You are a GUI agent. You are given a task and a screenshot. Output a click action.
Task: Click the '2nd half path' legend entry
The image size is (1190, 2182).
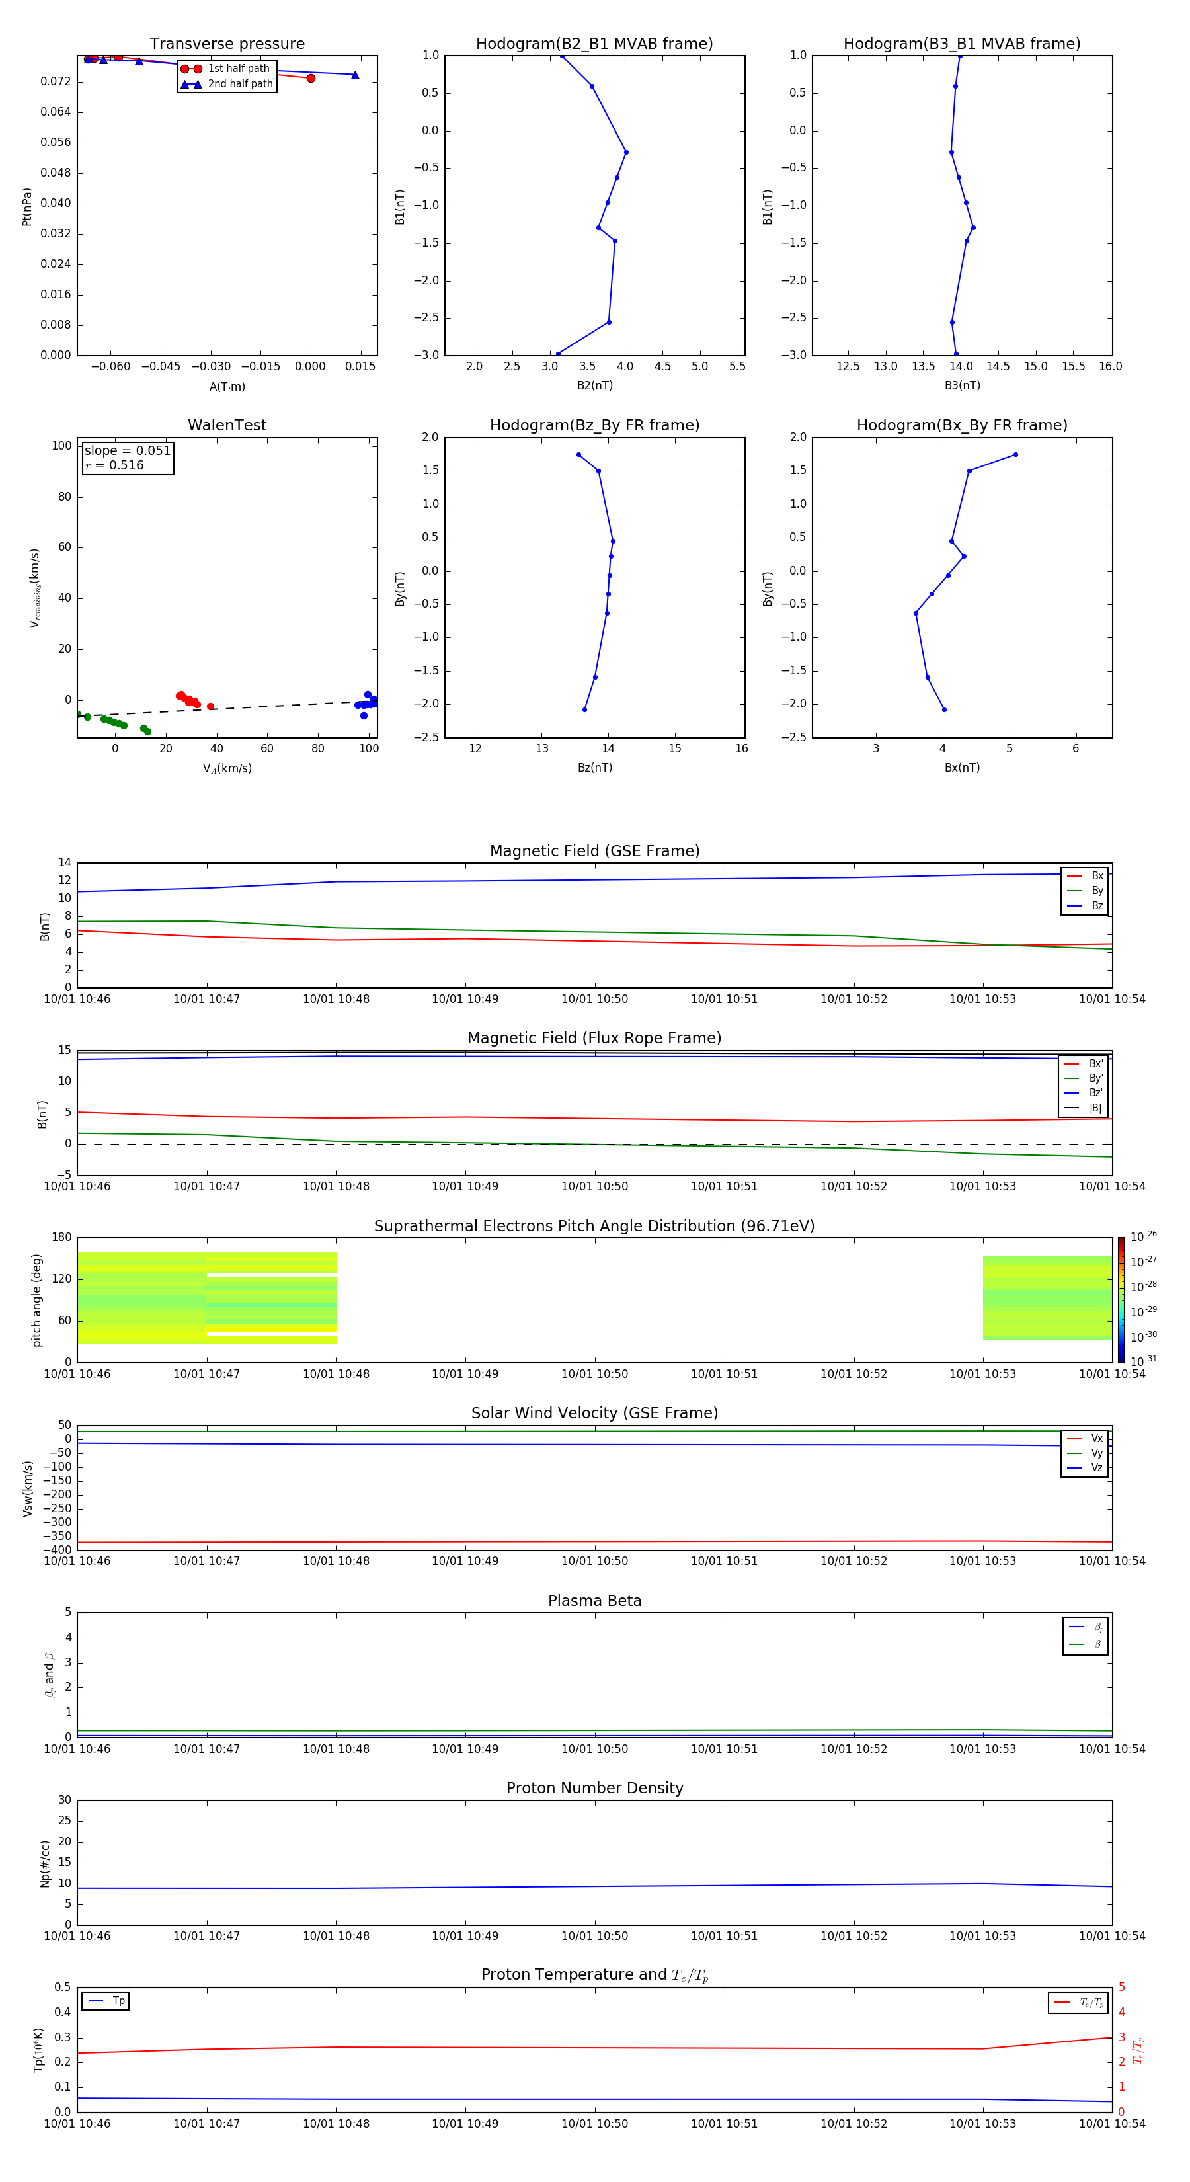227,84
